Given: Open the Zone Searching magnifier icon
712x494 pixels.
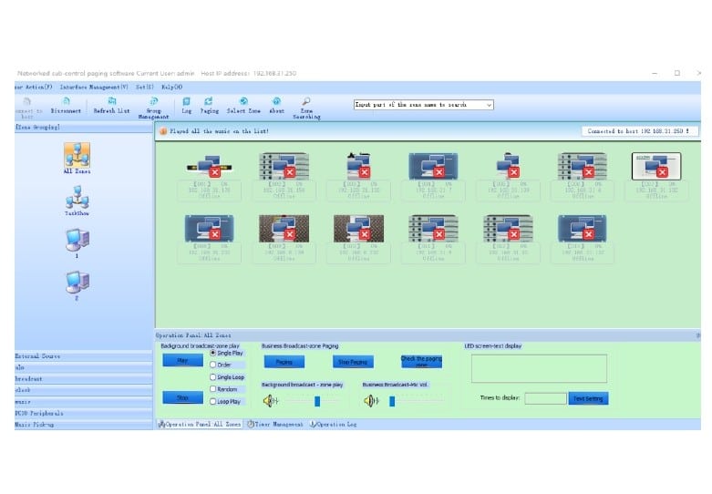Looking at the screenshot, I should 306,102.
